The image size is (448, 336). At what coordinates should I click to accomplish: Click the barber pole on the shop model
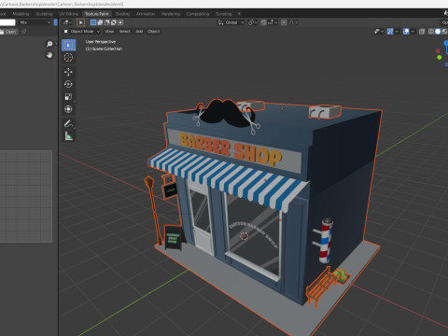[326, 241]
